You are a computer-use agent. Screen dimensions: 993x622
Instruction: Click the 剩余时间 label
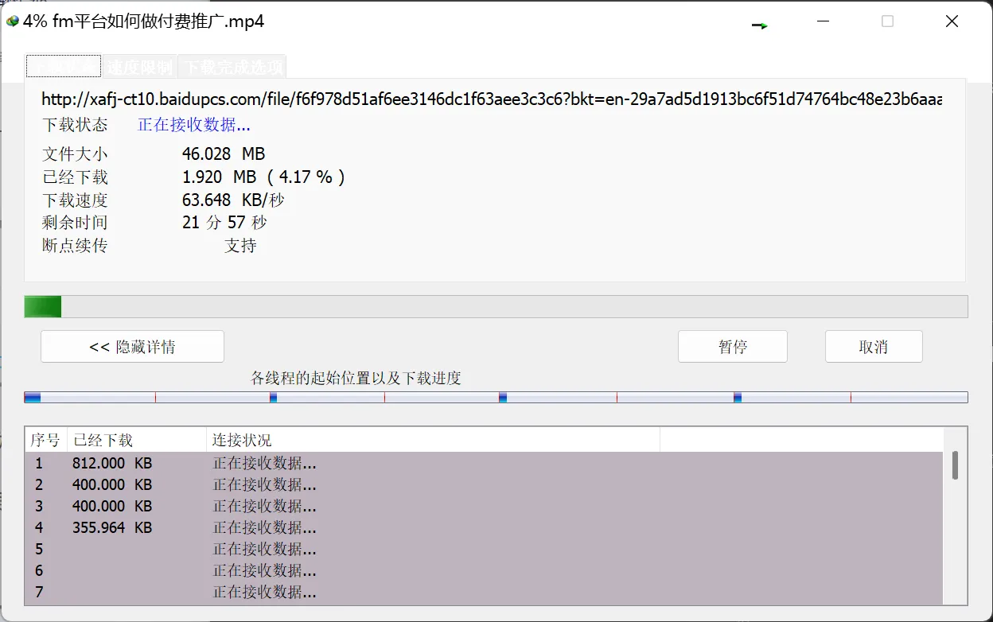click(x=75, y=223)
